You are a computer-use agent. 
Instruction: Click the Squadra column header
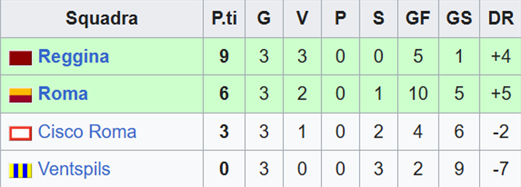point(102,19)
